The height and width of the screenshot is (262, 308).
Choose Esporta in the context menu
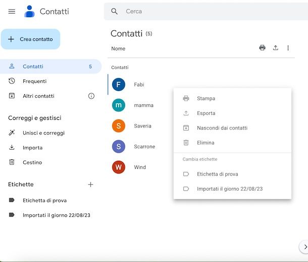206,113
